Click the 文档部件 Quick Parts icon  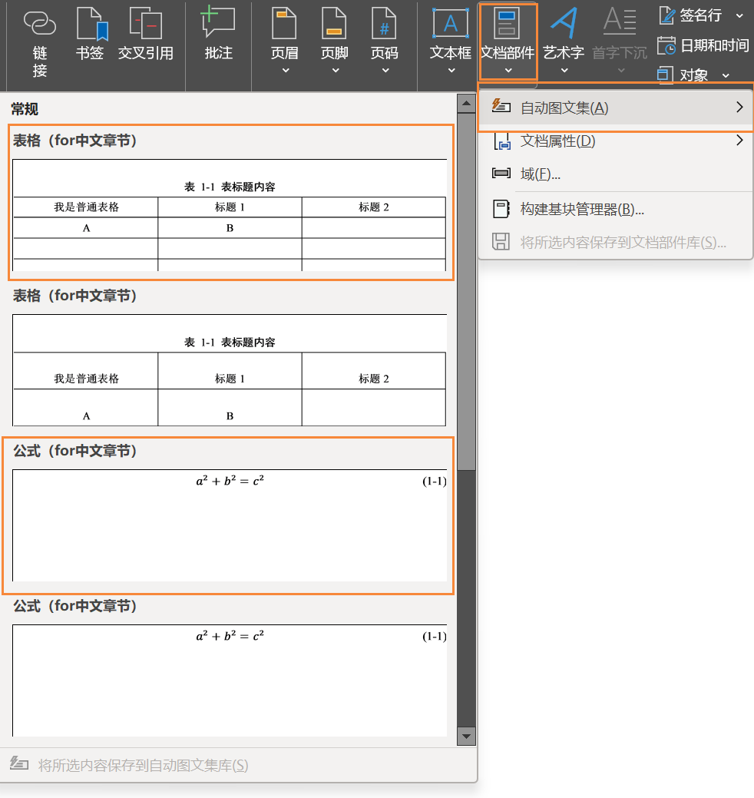point(508,23)
